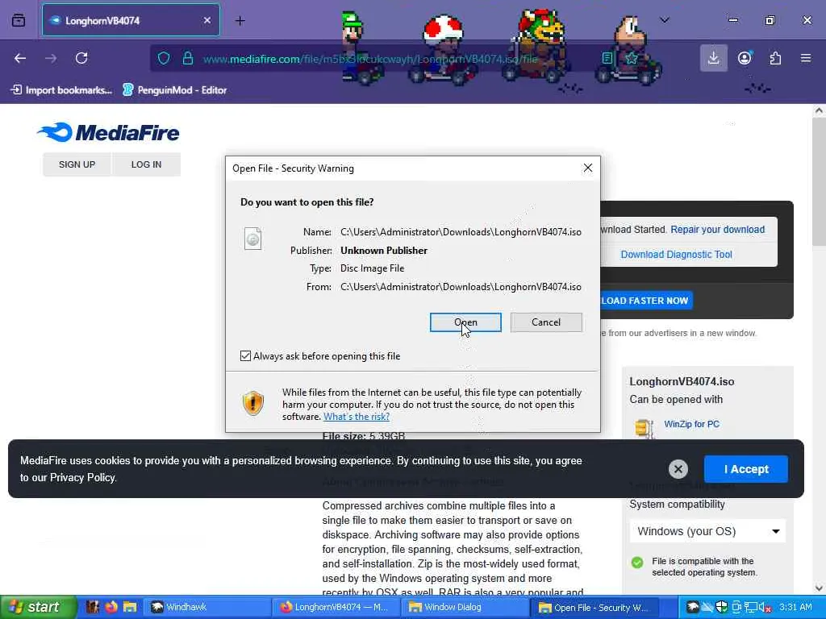
Task: Close the LonghornVB4074 browser tab
Action: tap(207, 20)
